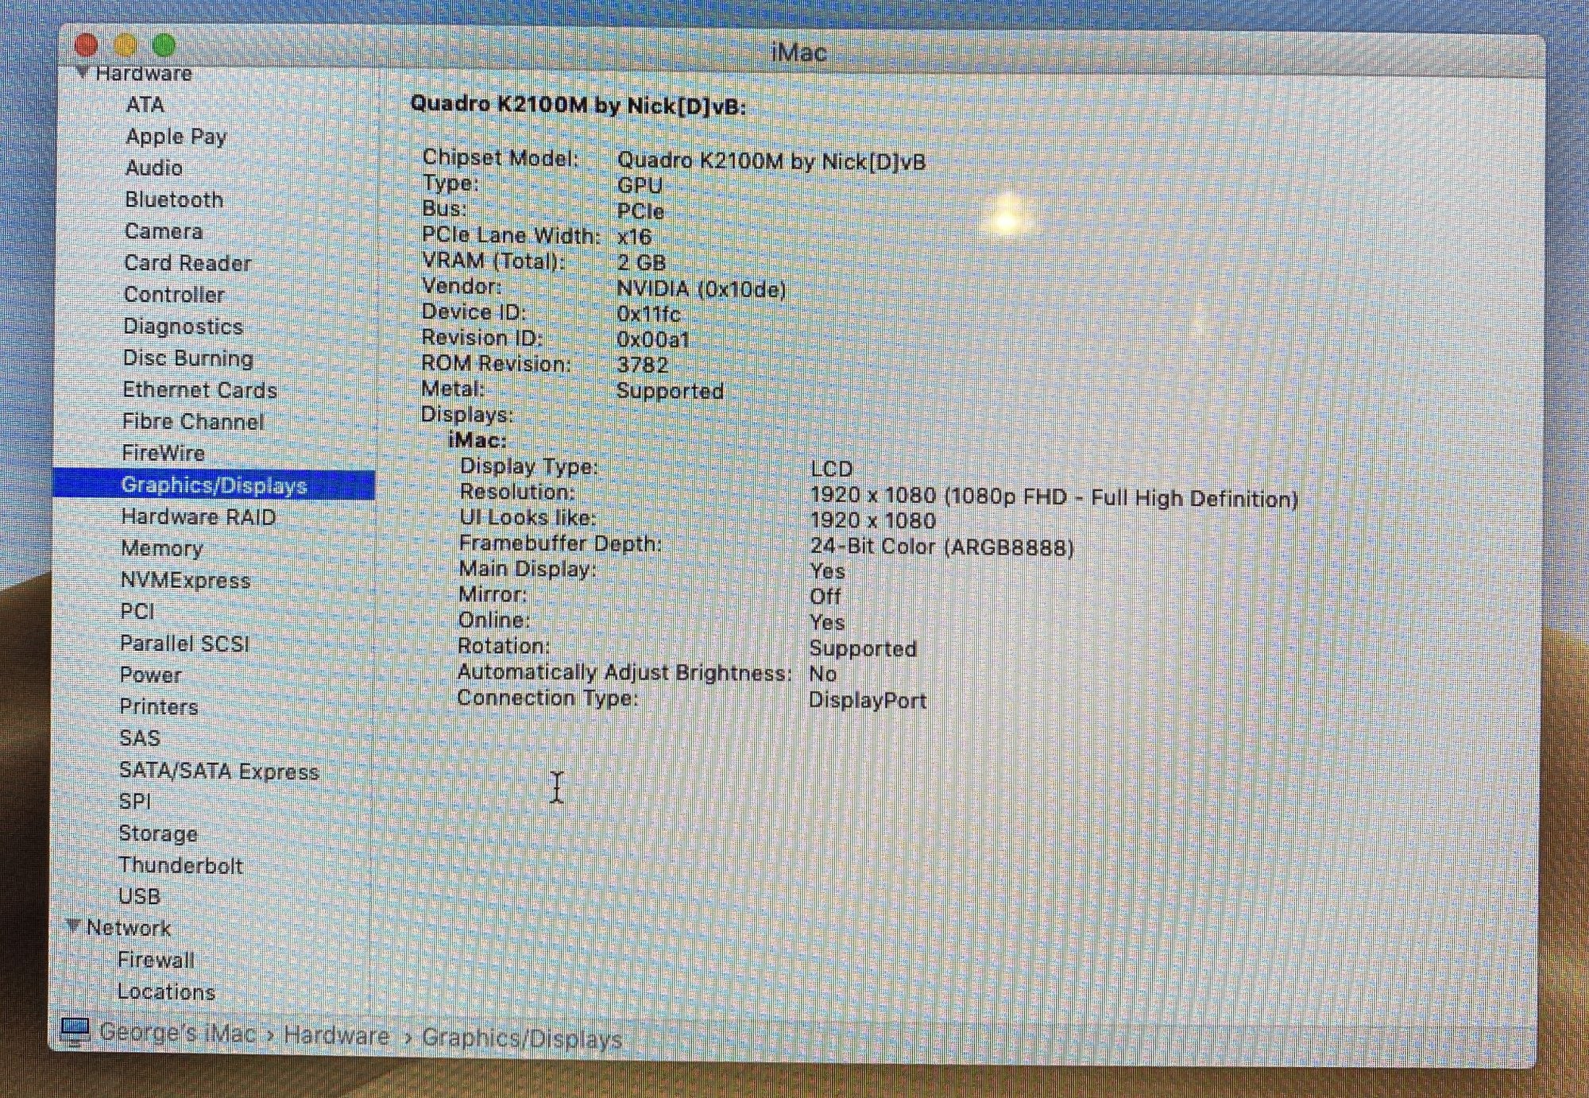Click the Network section header
This screenshot has height=1098, width=1589.
click(x=128, y=928)
